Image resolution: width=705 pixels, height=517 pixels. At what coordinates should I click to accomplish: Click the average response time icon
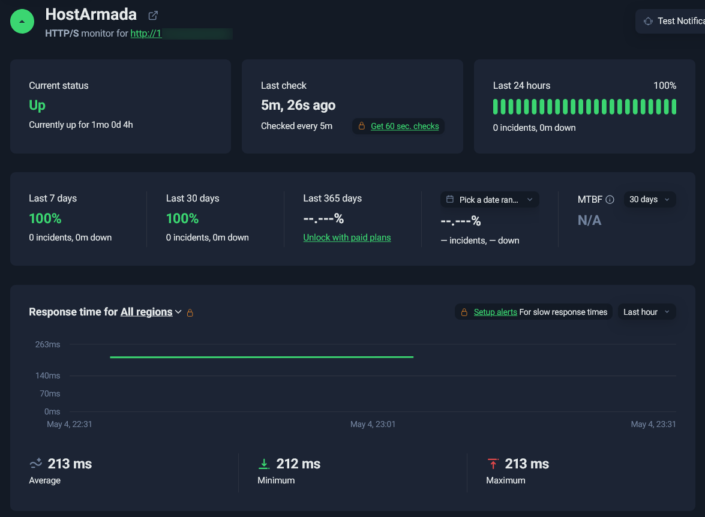tap(36, 464)
